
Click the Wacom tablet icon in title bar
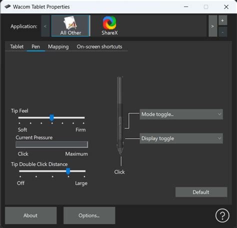pyautogui.click(x=7, y=6)
